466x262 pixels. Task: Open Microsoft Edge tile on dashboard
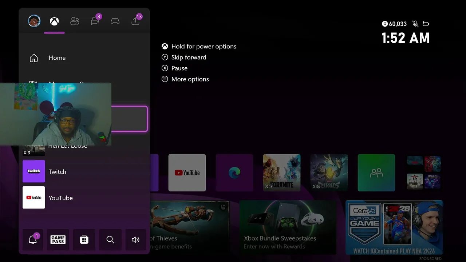(234, 172)
